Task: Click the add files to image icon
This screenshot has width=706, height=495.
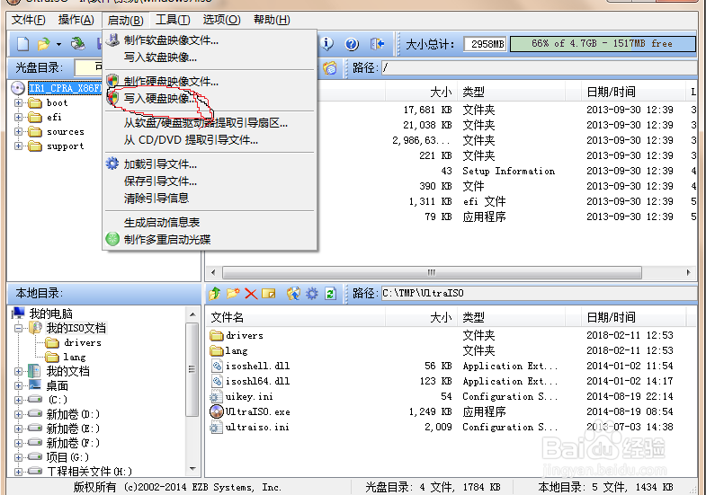Action: [x=293, y=294]
